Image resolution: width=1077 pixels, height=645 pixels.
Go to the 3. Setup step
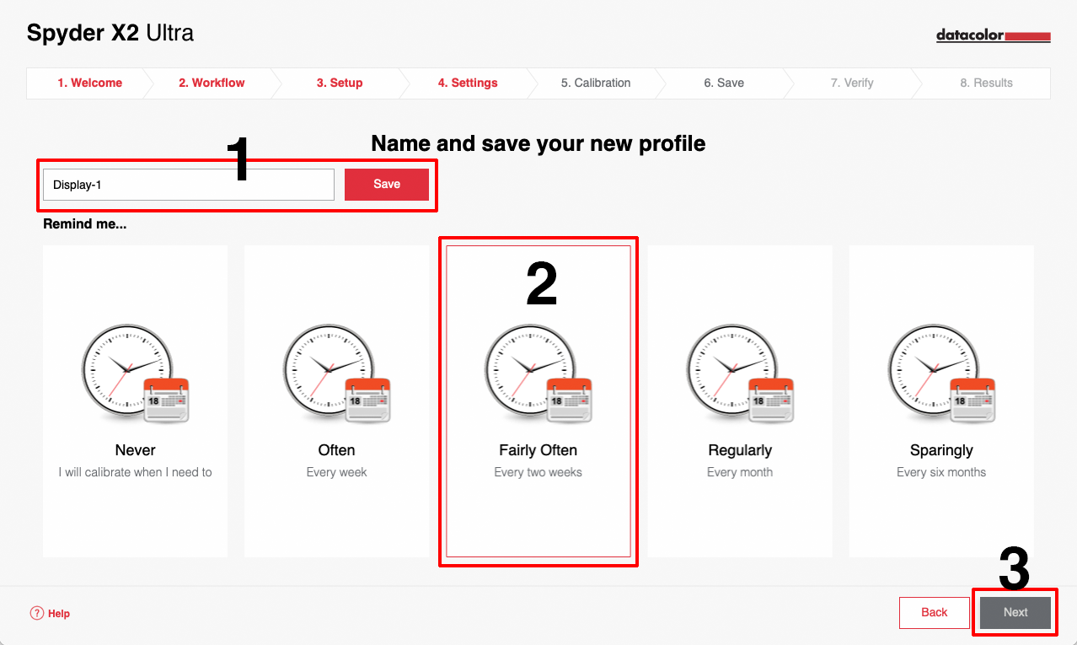tap(340, 83)
